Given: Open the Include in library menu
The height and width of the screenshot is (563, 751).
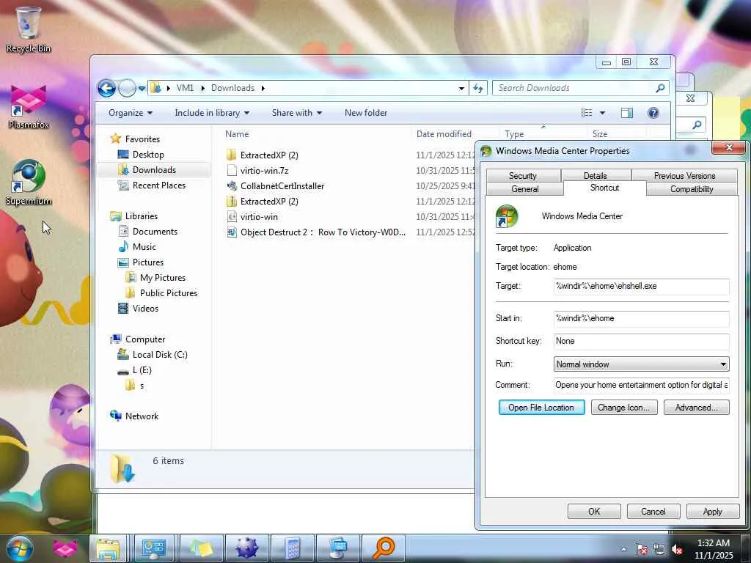Looking at the screenshot, I should [x=212, y=113].
